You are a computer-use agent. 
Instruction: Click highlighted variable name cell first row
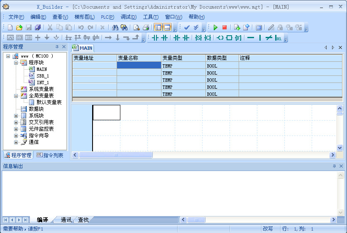139,65
